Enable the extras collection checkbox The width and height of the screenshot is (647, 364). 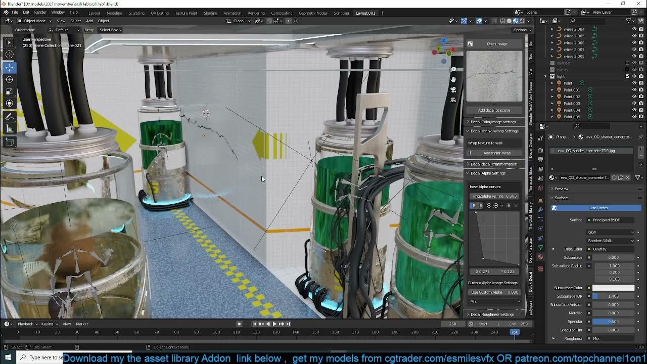[628, 70]
